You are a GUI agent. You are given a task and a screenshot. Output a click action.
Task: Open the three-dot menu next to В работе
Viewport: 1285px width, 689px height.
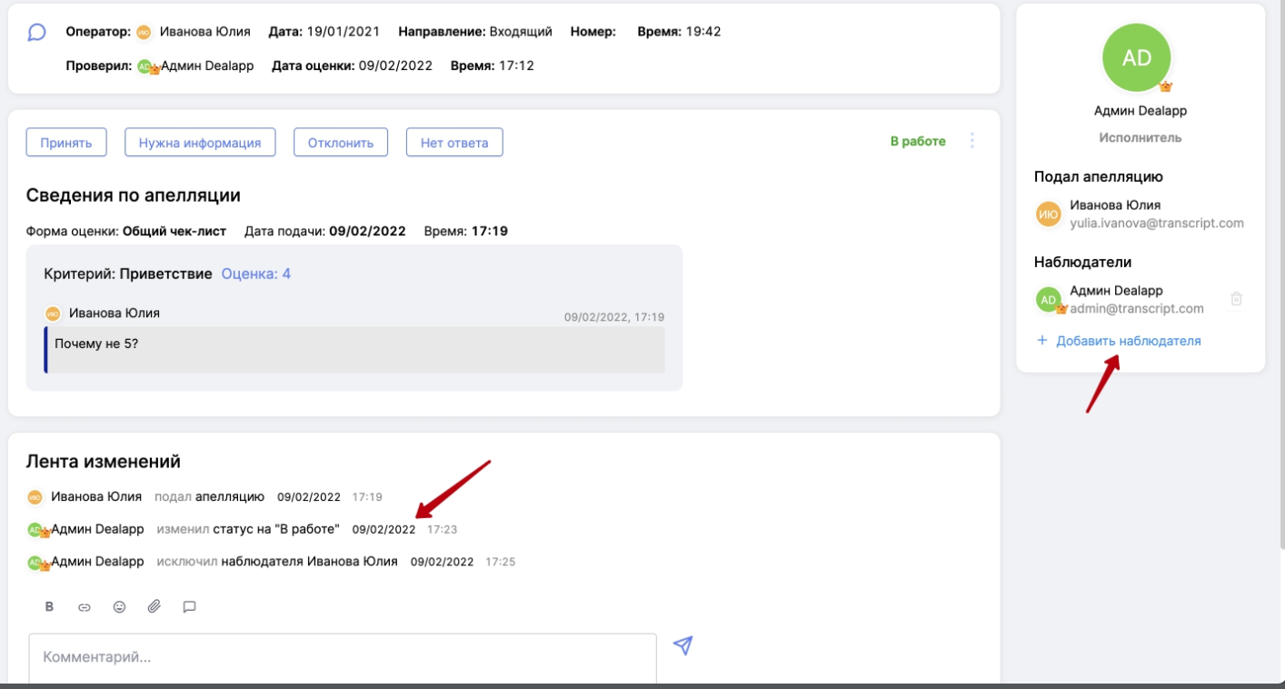972,141
